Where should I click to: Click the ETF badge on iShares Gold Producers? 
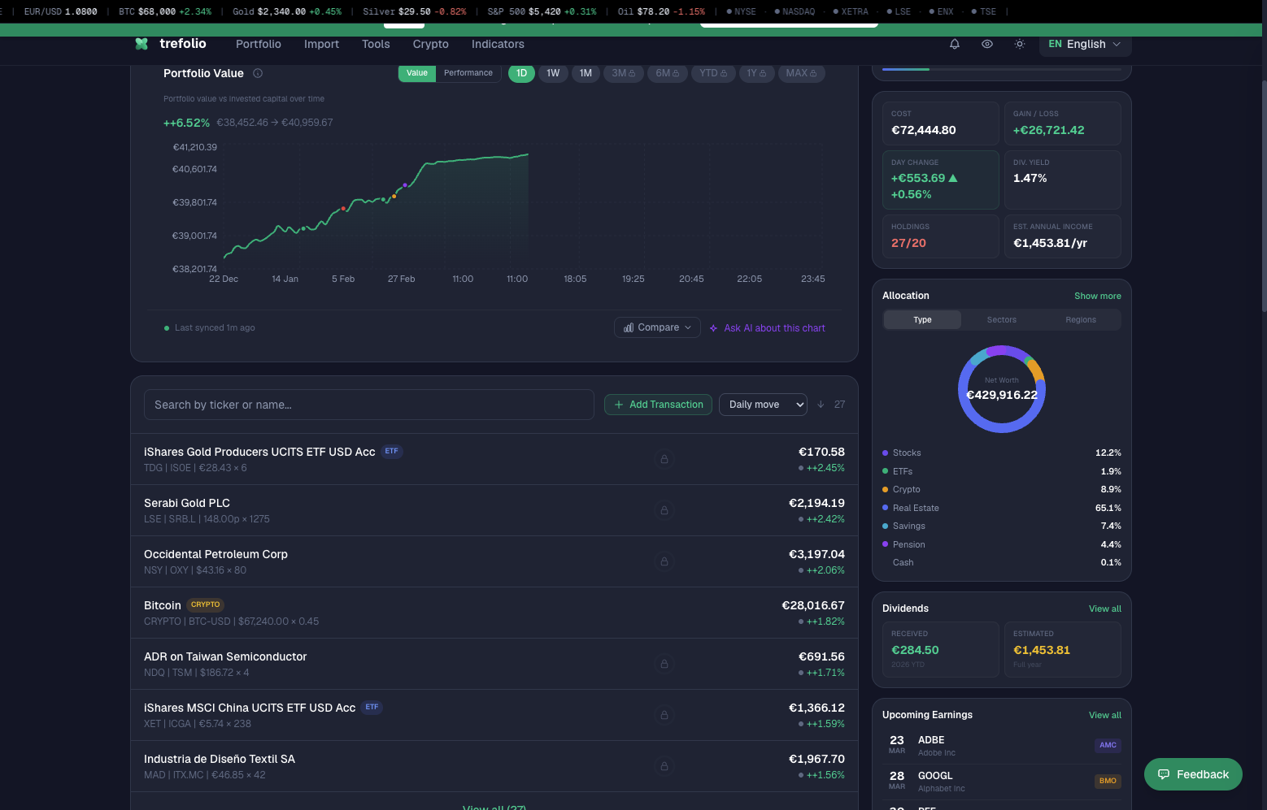(x=392, y=451)
